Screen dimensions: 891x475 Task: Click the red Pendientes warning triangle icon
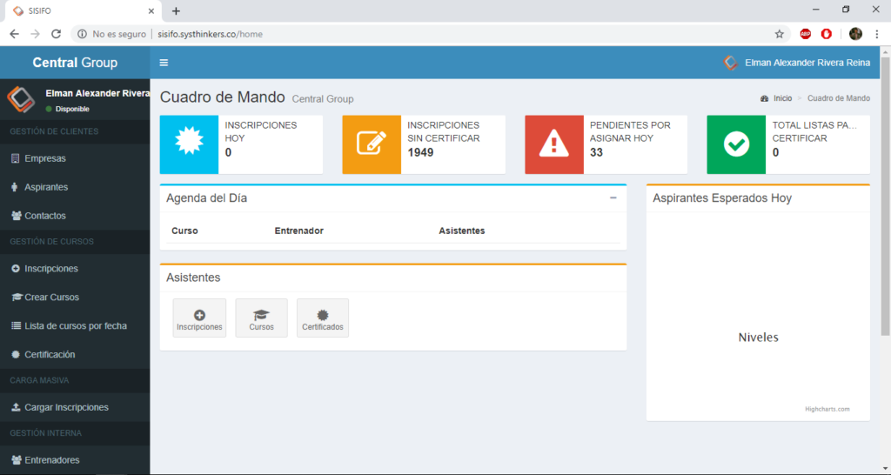click(553, 144)
